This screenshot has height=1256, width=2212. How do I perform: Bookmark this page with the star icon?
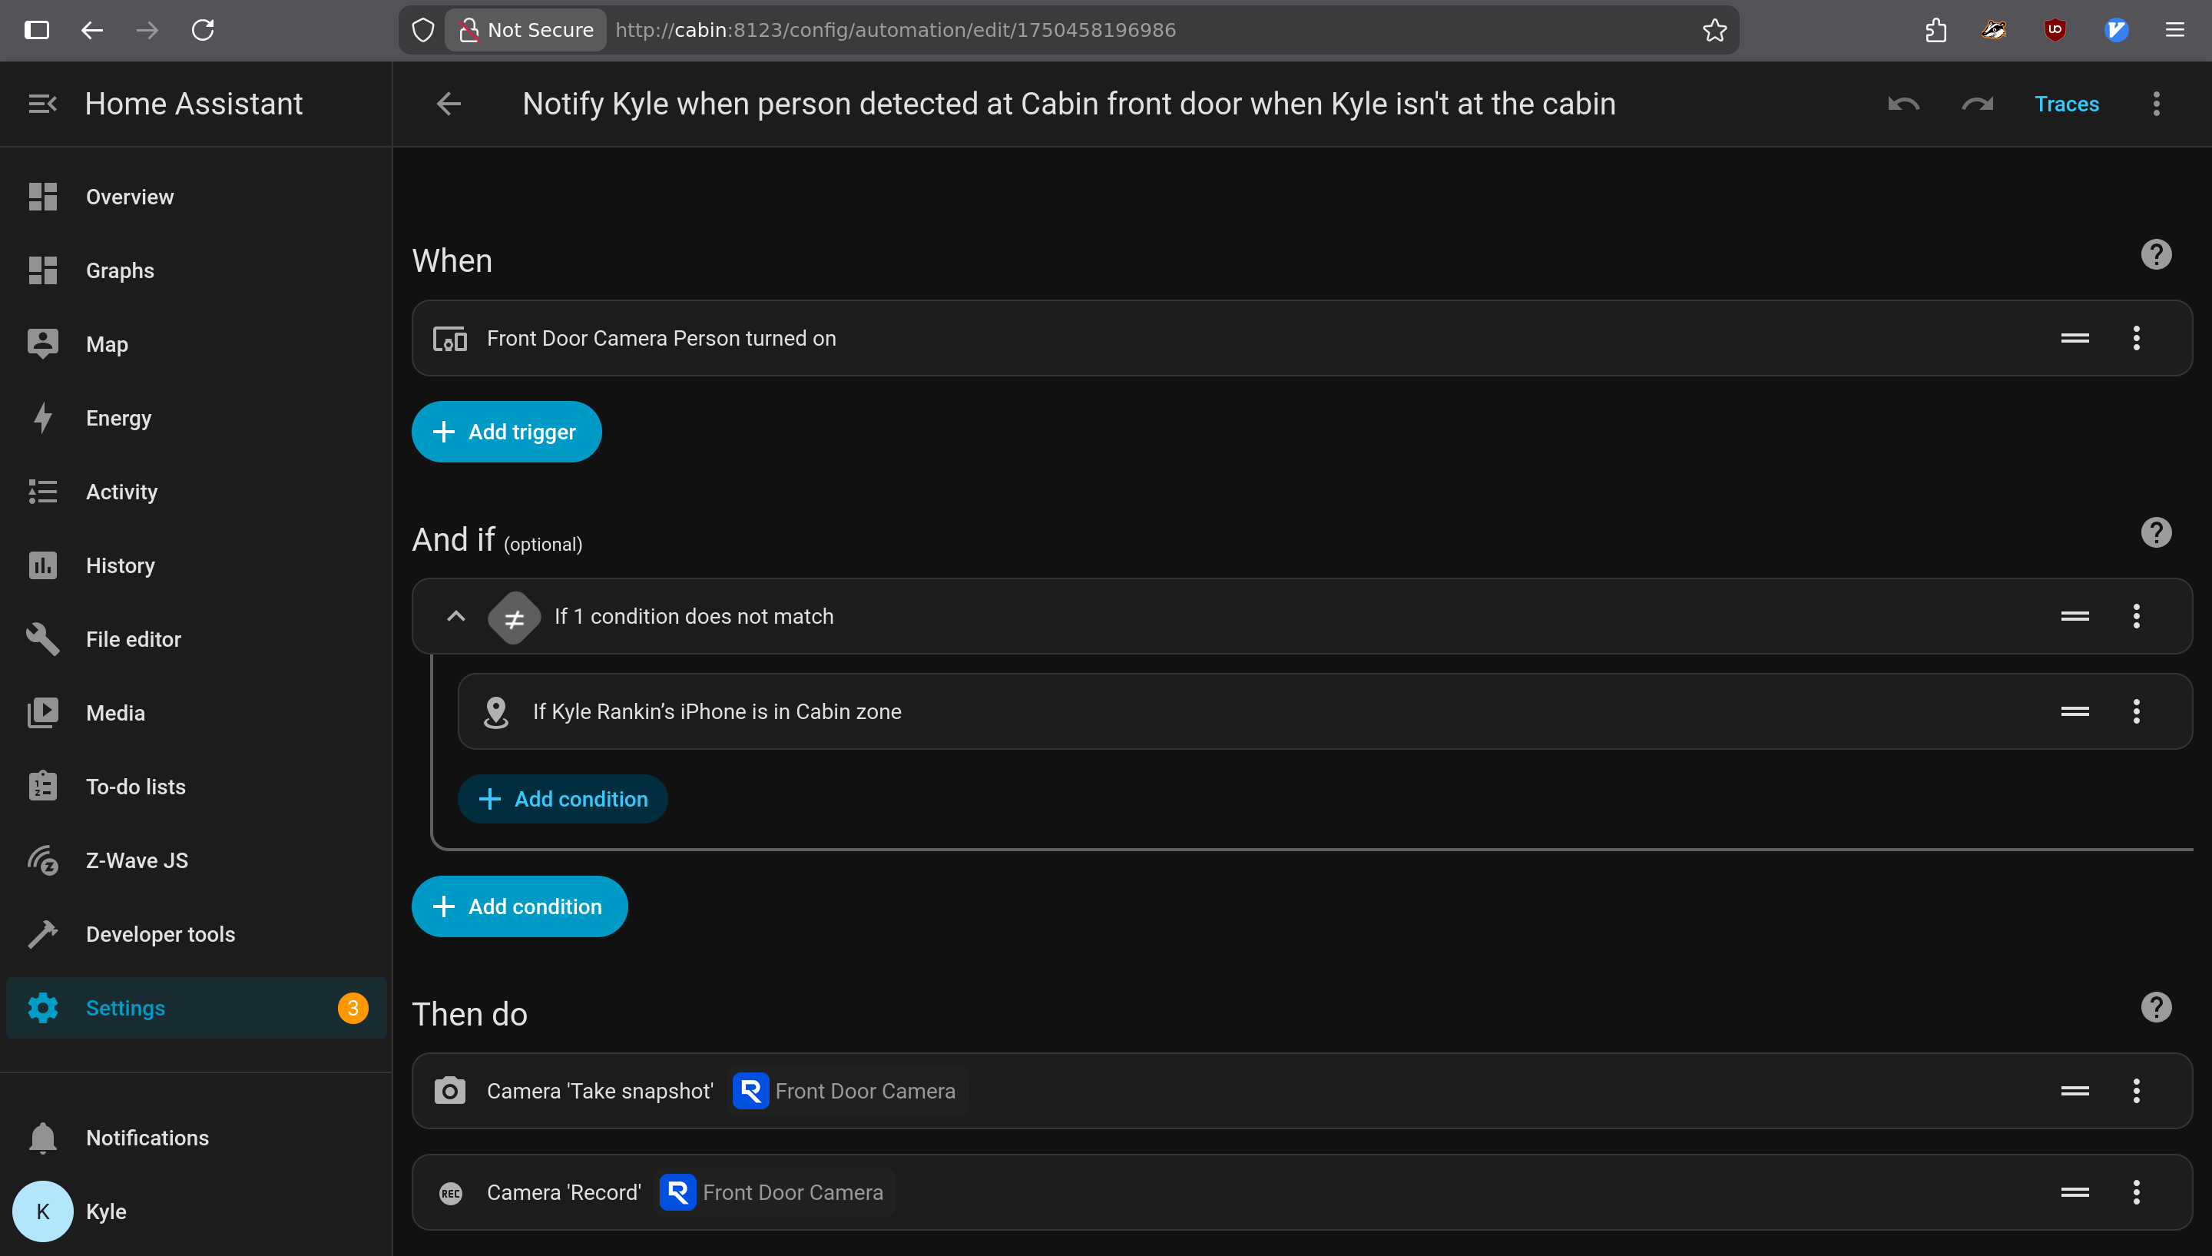point(1714,30)
